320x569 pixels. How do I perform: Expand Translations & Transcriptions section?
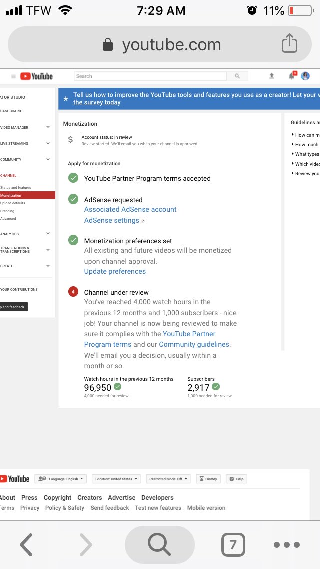tap(48, 249)
